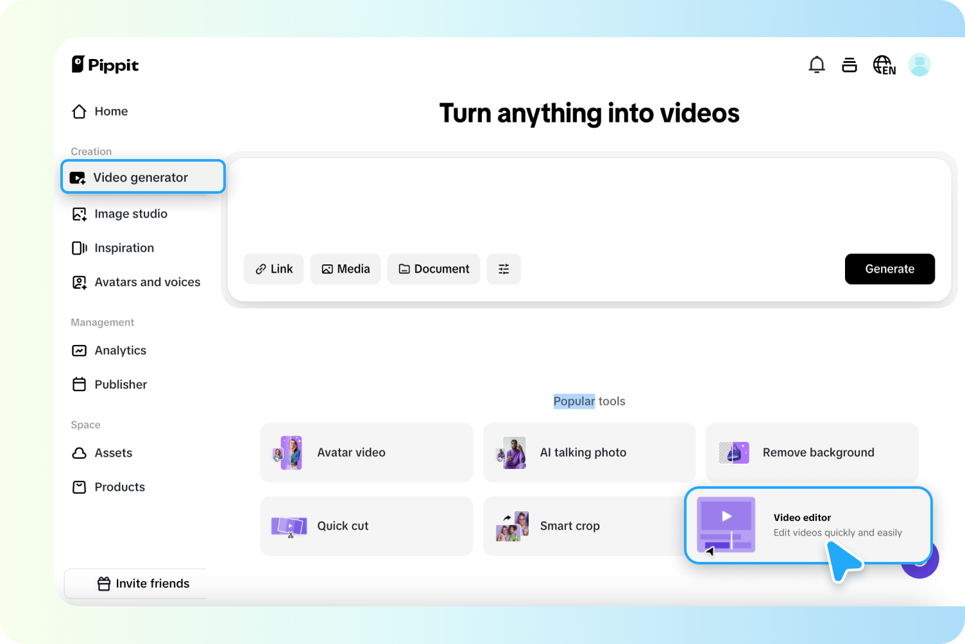Click the Generate button
The image size is (965, 644).
coord(889,269)
